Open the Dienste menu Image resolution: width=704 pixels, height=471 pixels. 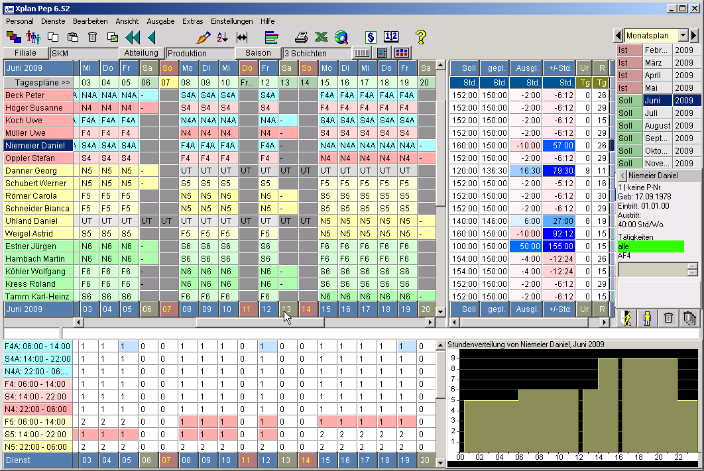coord(53,21)
